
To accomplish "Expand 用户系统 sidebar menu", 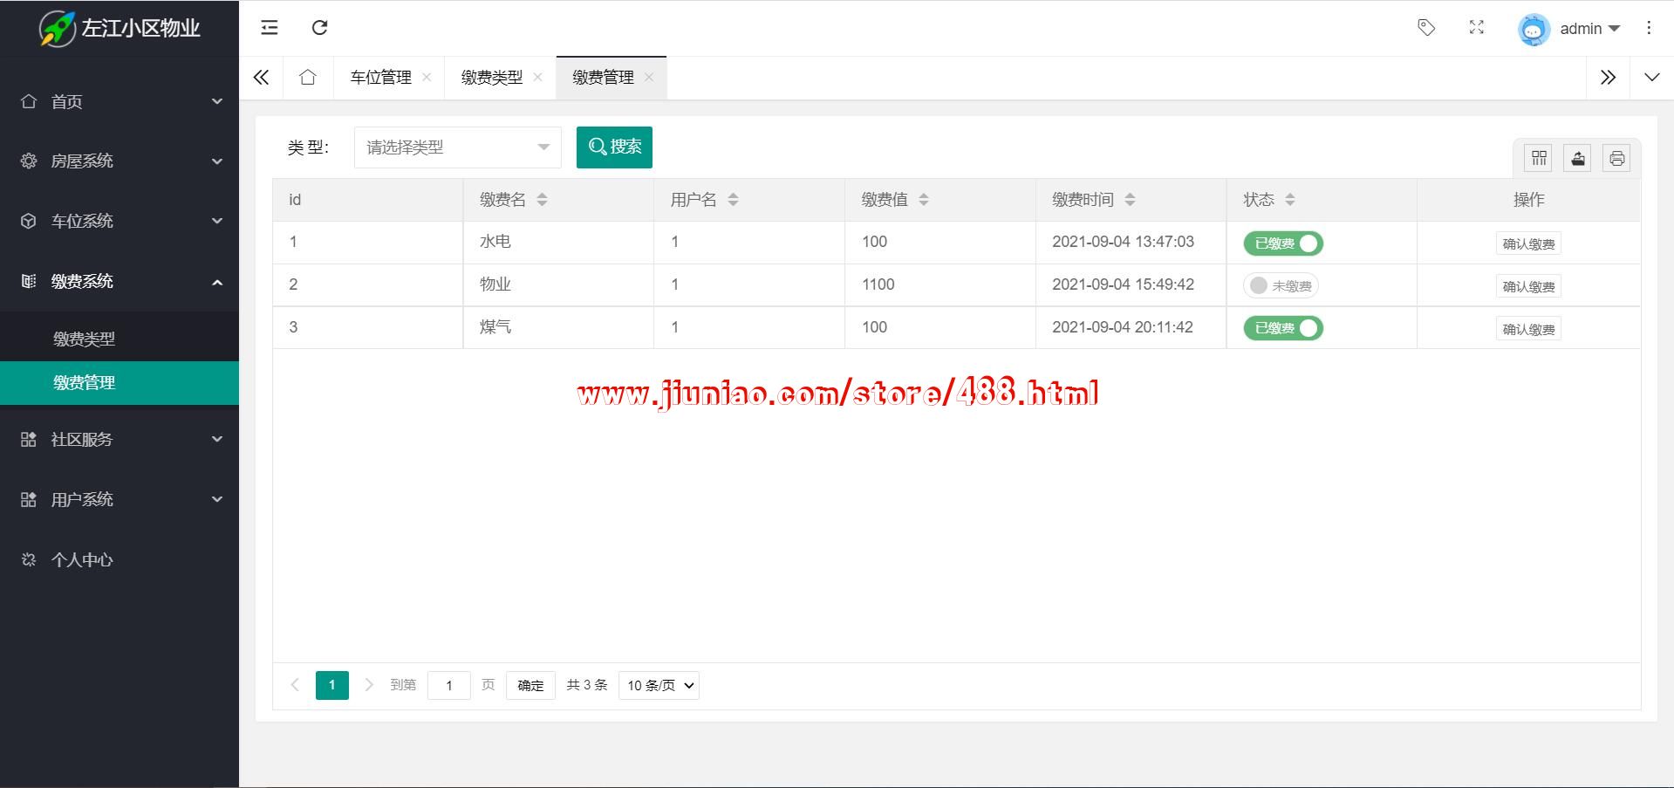I will pos(120,500).
